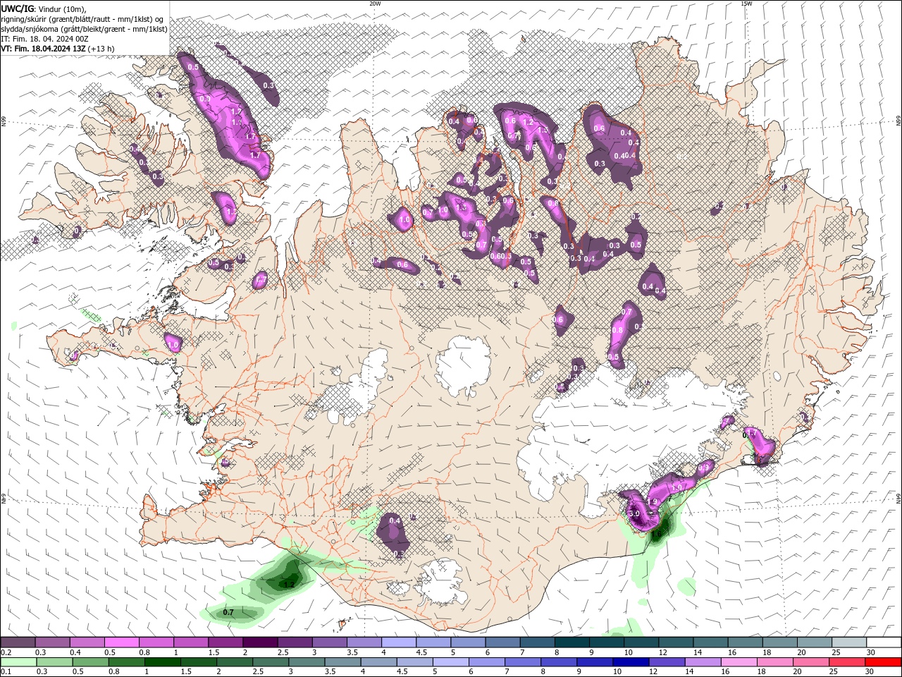
Task: Select the upper legend swatch between 1 and 1.5
Action: 190,642
